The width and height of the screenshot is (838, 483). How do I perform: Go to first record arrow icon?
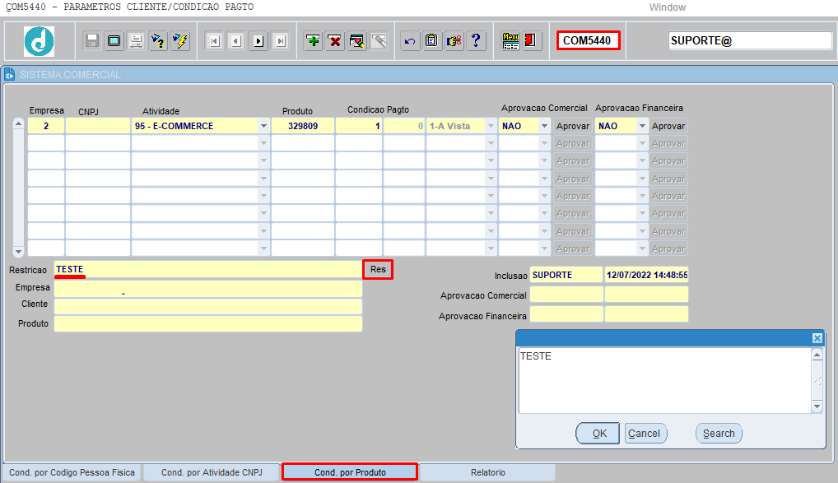click(x=214, y=41)
